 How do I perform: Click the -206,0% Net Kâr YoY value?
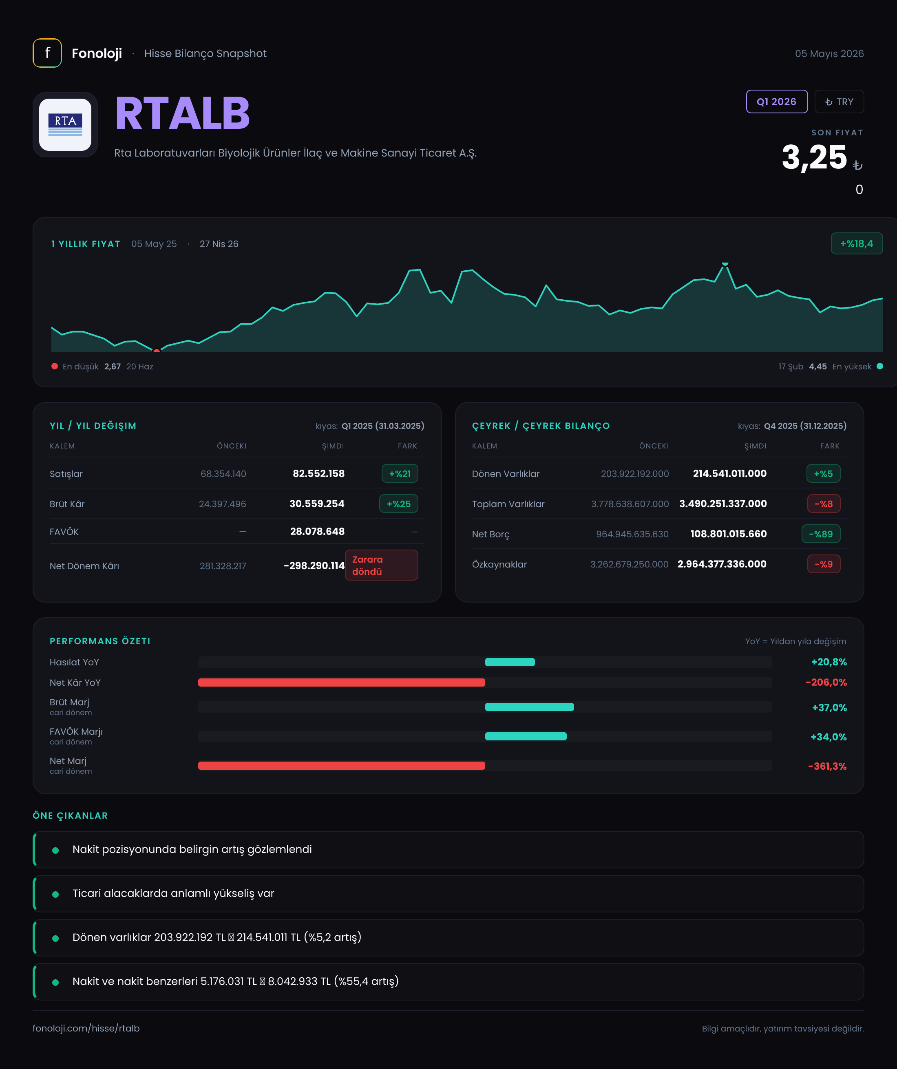[826, 682]
